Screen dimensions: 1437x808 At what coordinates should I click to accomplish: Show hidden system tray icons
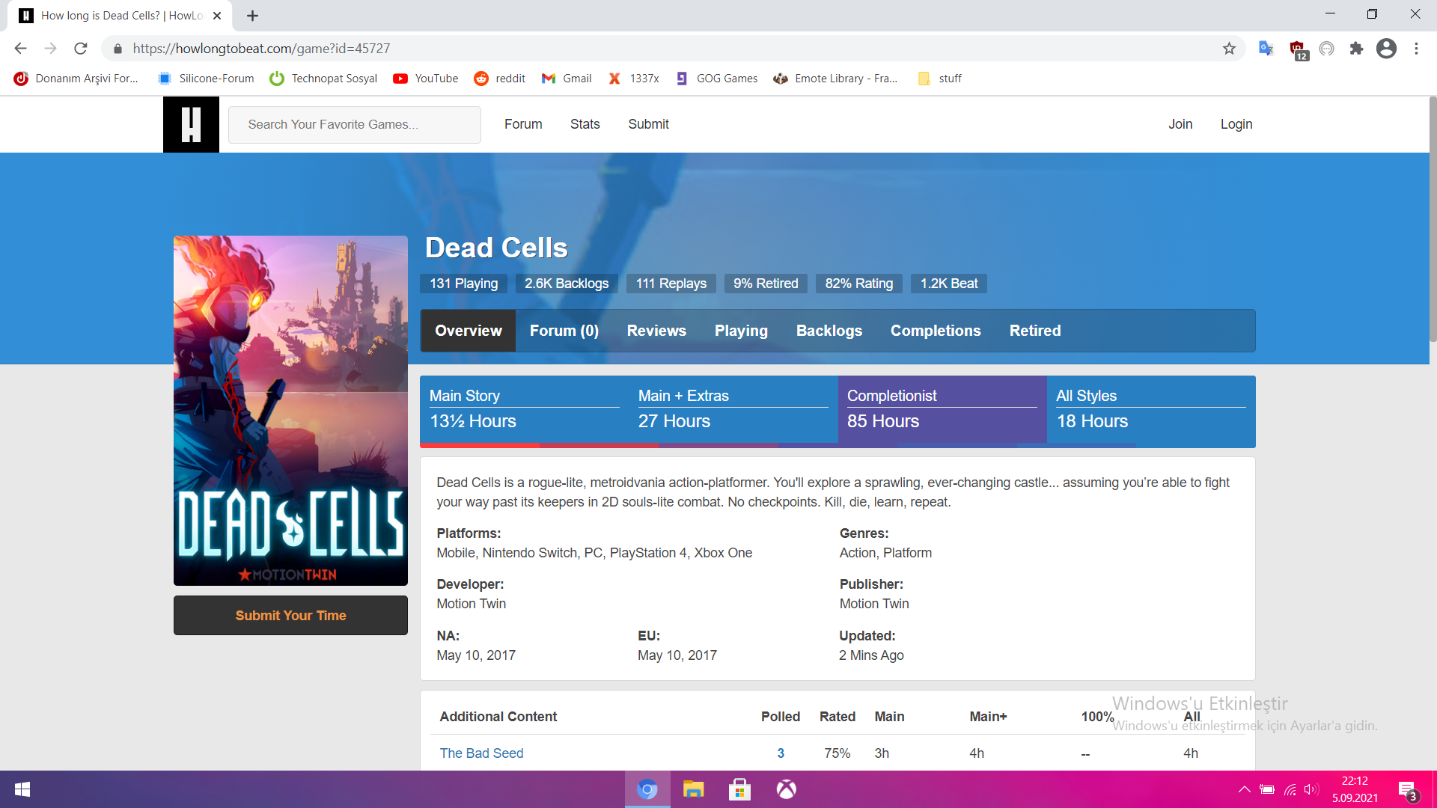1244,789
